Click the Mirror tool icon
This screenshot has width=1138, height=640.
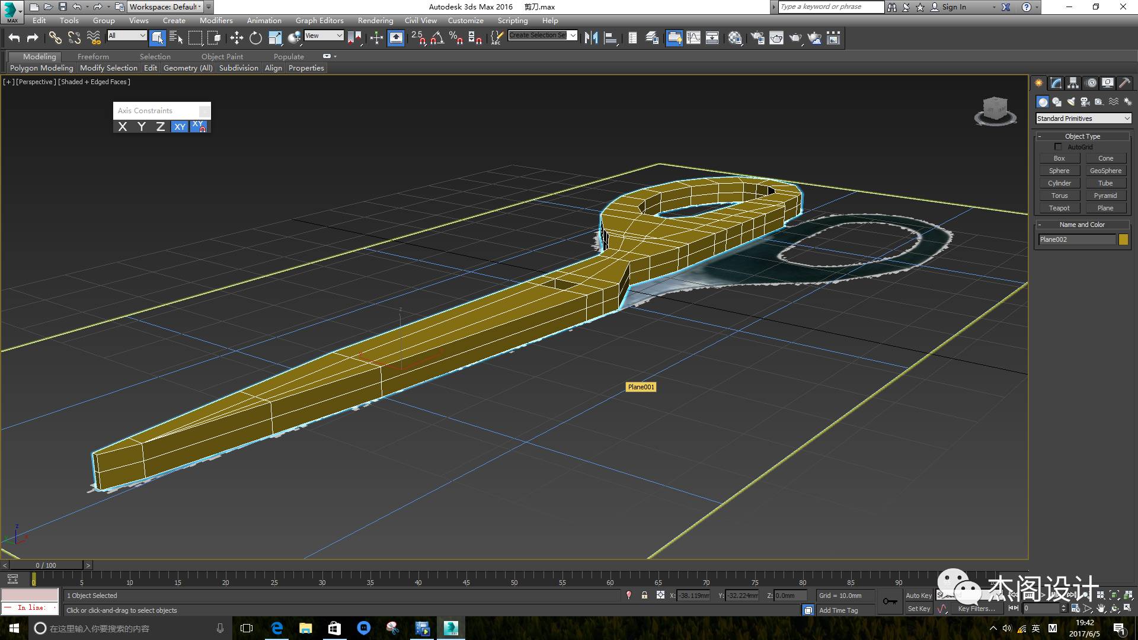coord(591,38)
